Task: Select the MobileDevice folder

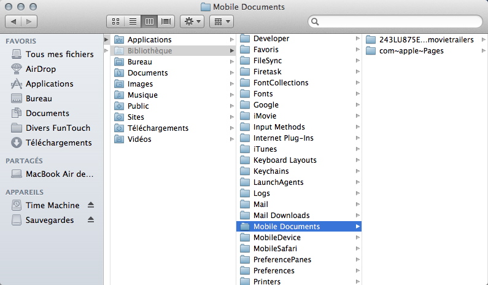Action: [x=299, y=237]
